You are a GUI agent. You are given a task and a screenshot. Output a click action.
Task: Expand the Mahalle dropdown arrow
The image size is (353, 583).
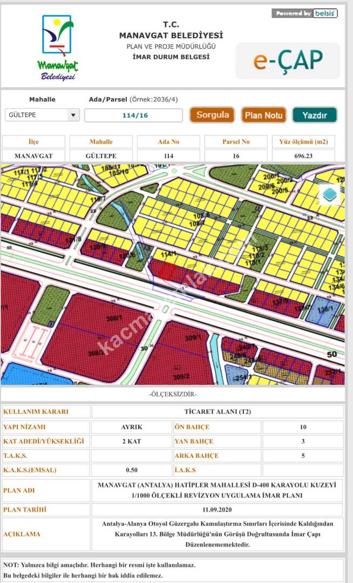click(x=73, y=115)
